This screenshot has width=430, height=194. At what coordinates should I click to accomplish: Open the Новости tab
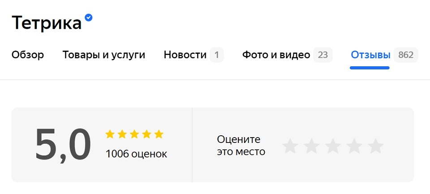185,55
